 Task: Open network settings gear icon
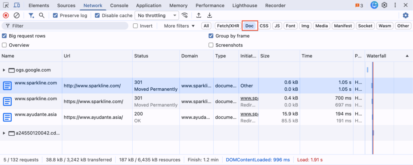(x=405, y=15)
